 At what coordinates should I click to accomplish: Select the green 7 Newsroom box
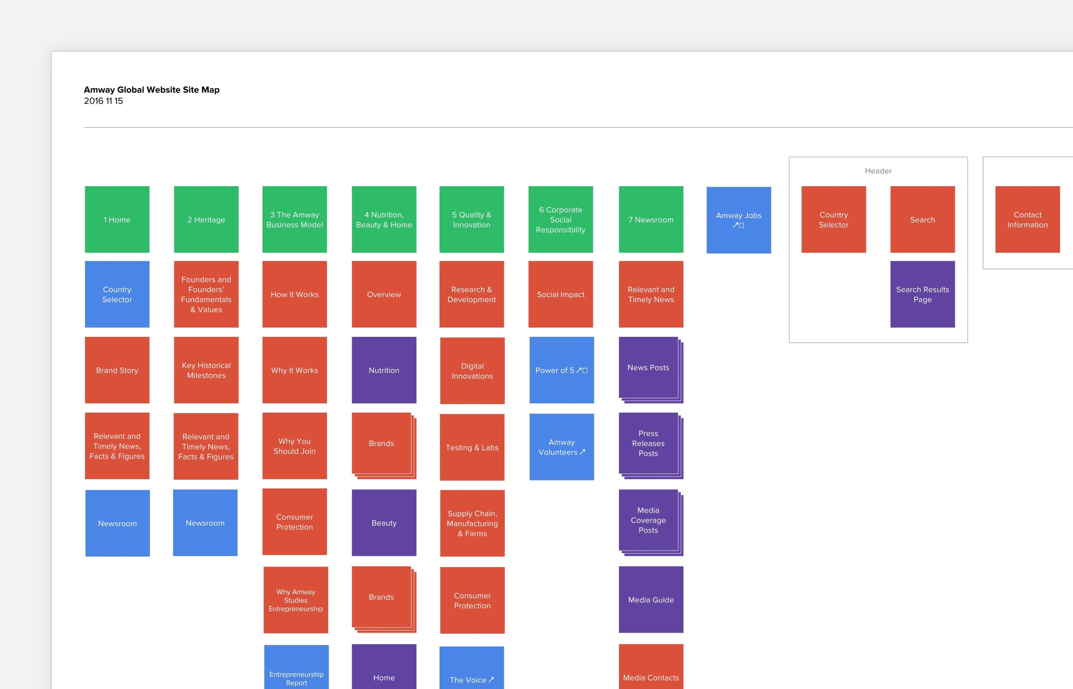(651, 219)
